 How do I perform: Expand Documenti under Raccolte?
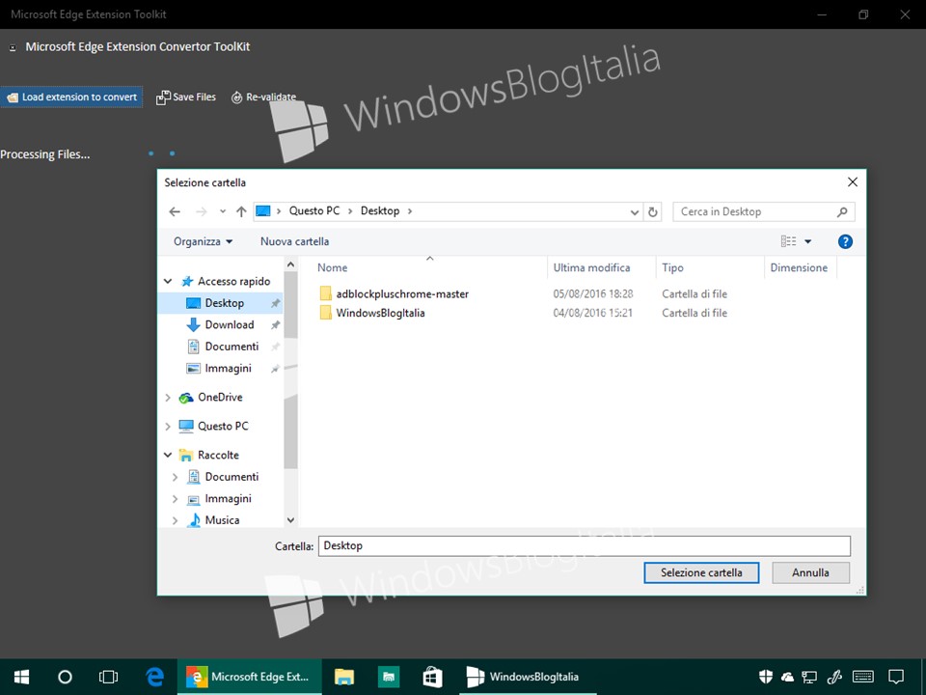click(x=176, y=477)
